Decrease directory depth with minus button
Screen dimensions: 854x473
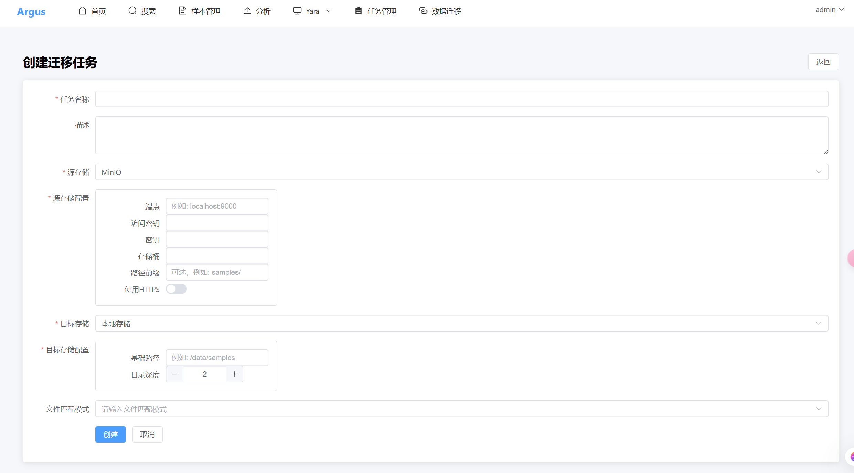175,374
